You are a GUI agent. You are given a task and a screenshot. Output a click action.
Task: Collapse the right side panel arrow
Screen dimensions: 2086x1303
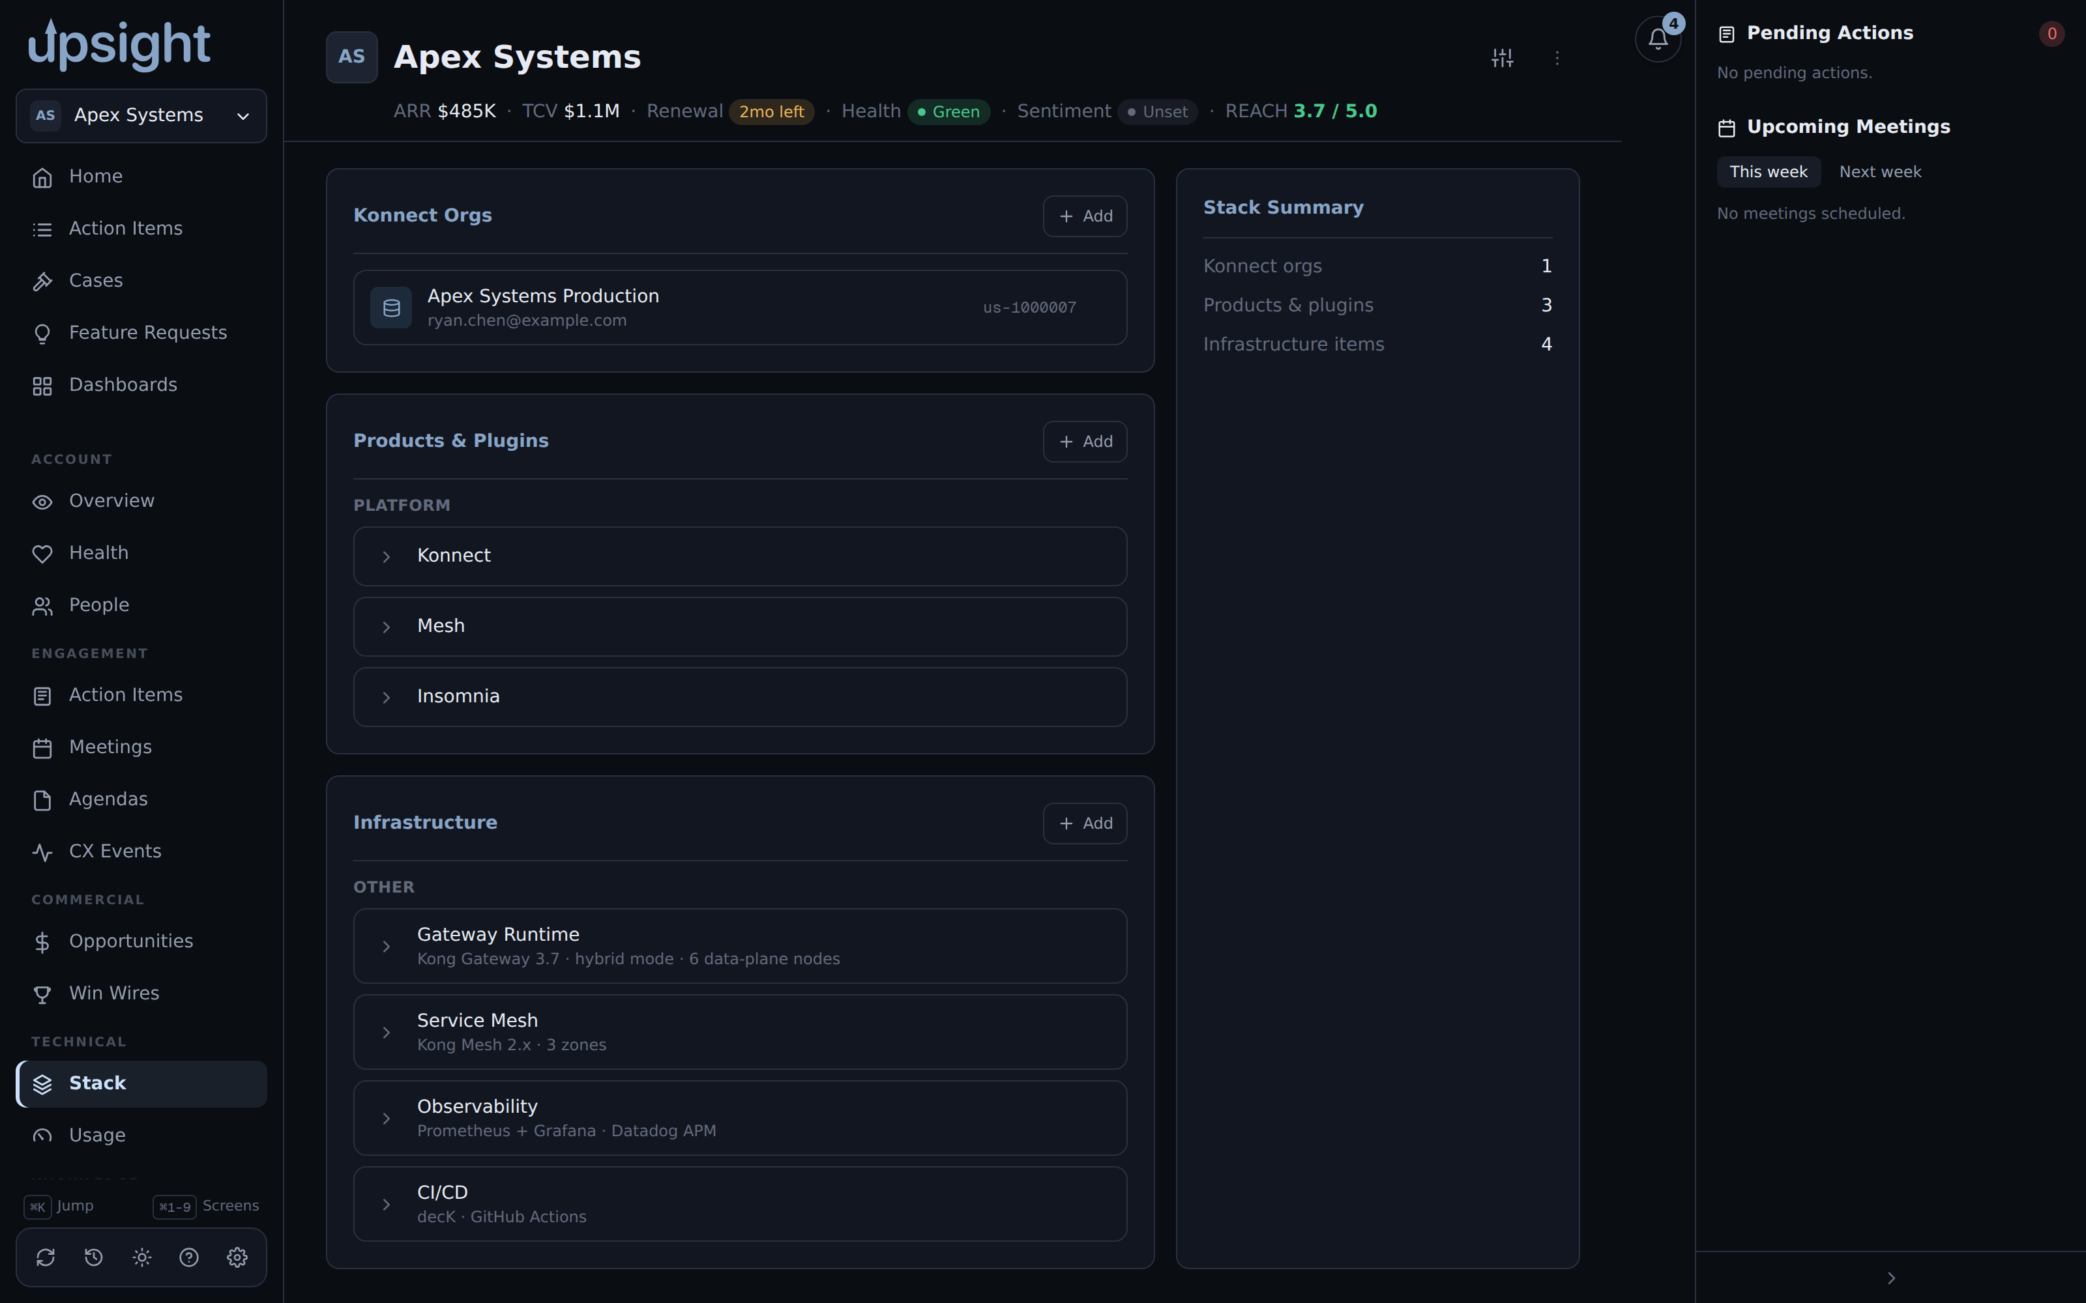(1891, 1278)
